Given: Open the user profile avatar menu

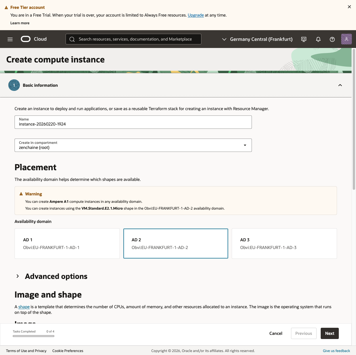Looking at the screenshot, I should [346, 39].
